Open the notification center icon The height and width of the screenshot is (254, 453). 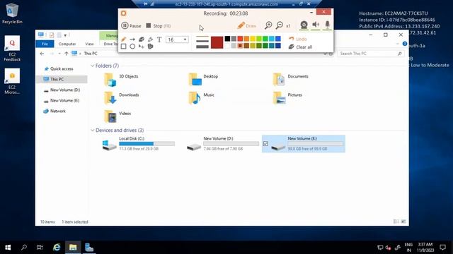coord(442,248)
